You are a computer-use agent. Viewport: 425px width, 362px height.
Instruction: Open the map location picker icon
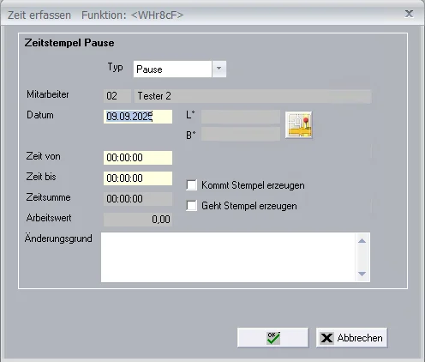[x=298, y=125]
